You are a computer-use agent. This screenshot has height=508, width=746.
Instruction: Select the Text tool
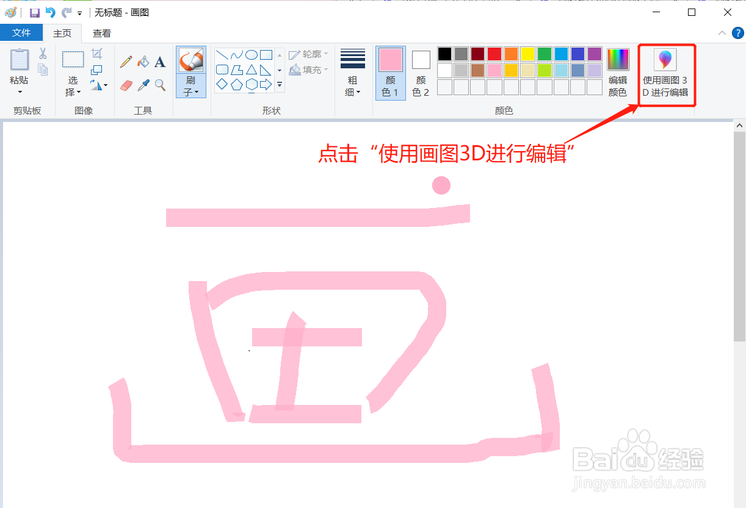click(160, 62)
